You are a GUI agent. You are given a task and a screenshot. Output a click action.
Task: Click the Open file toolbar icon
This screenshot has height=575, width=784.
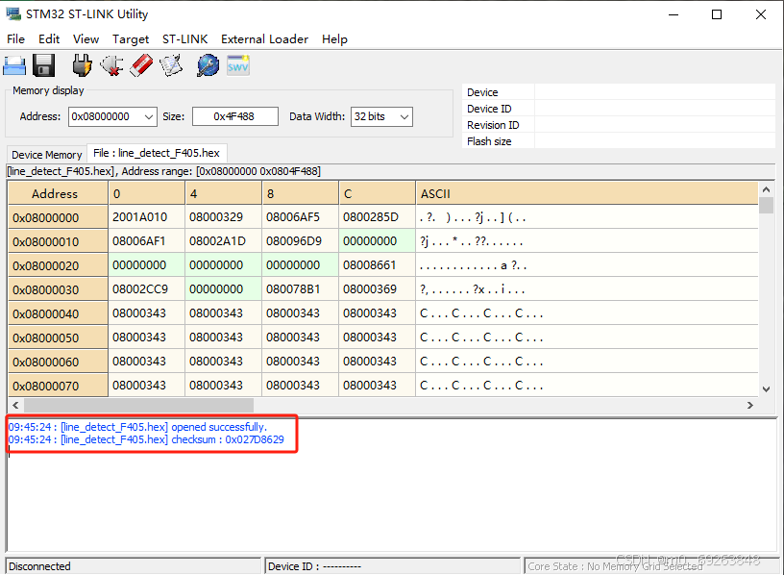[x=15, y=65]
